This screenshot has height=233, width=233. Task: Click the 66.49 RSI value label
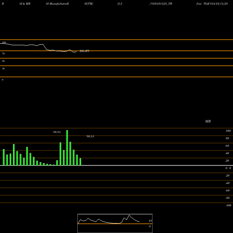(84, 51)
